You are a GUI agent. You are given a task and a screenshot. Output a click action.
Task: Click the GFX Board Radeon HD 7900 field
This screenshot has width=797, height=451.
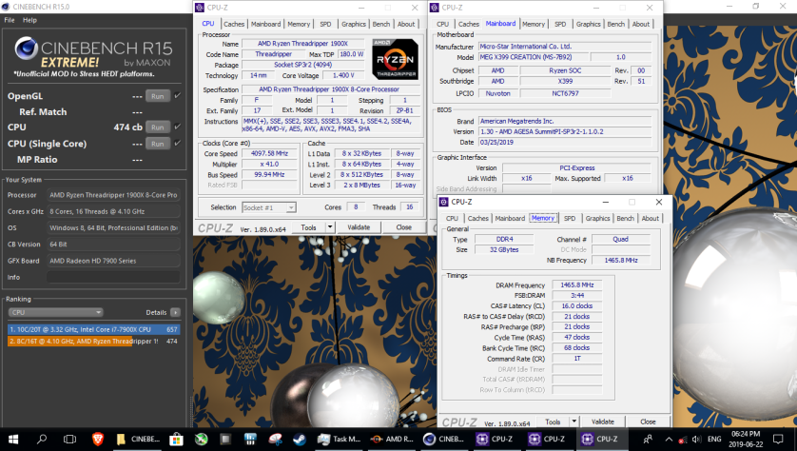point(113,261)
